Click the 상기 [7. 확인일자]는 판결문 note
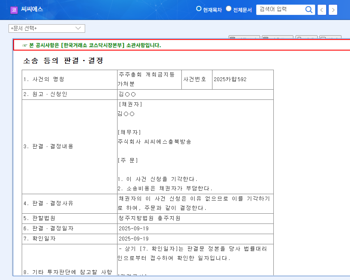The height and width of the screenshot is (280, 350). [x=192, y=254]
